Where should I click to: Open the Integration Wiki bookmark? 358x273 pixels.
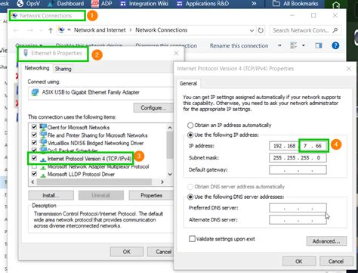coord(144,4)
